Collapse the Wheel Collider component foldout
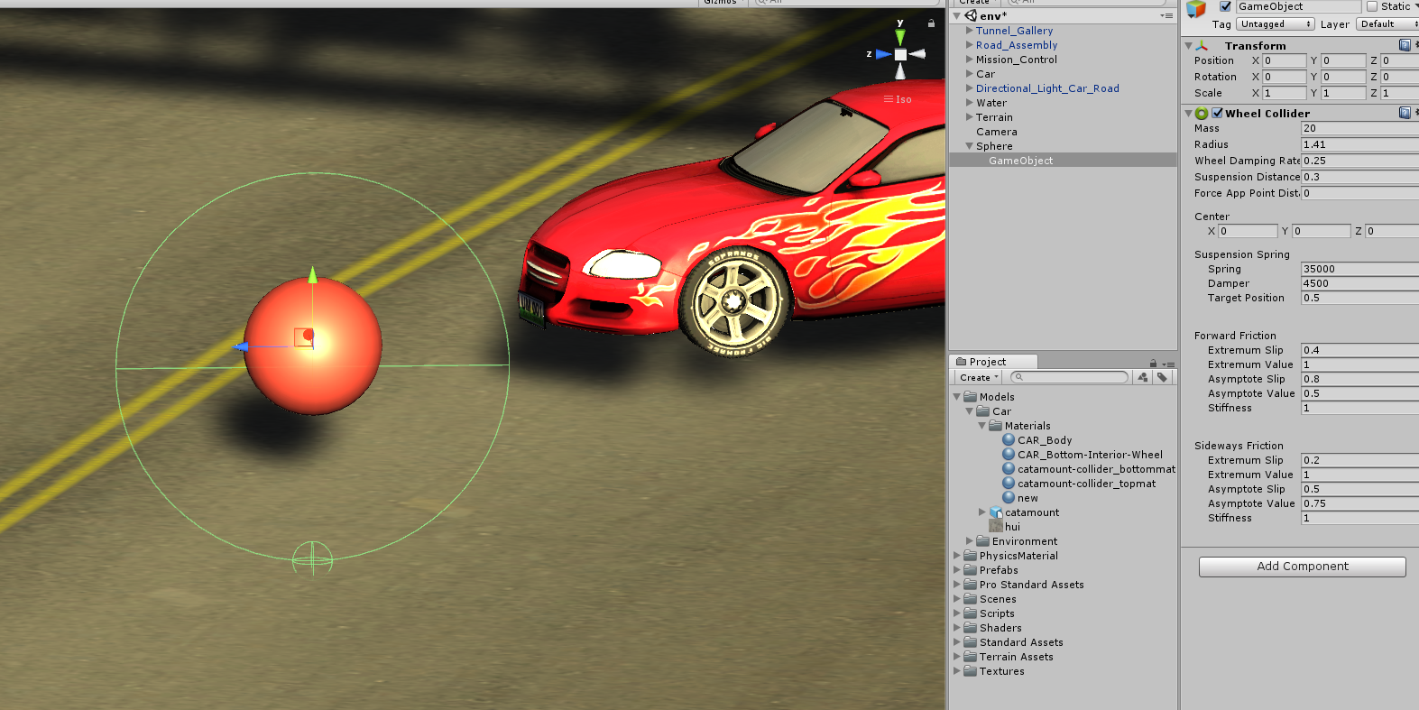1419x710 pixels. point(1188,114)
